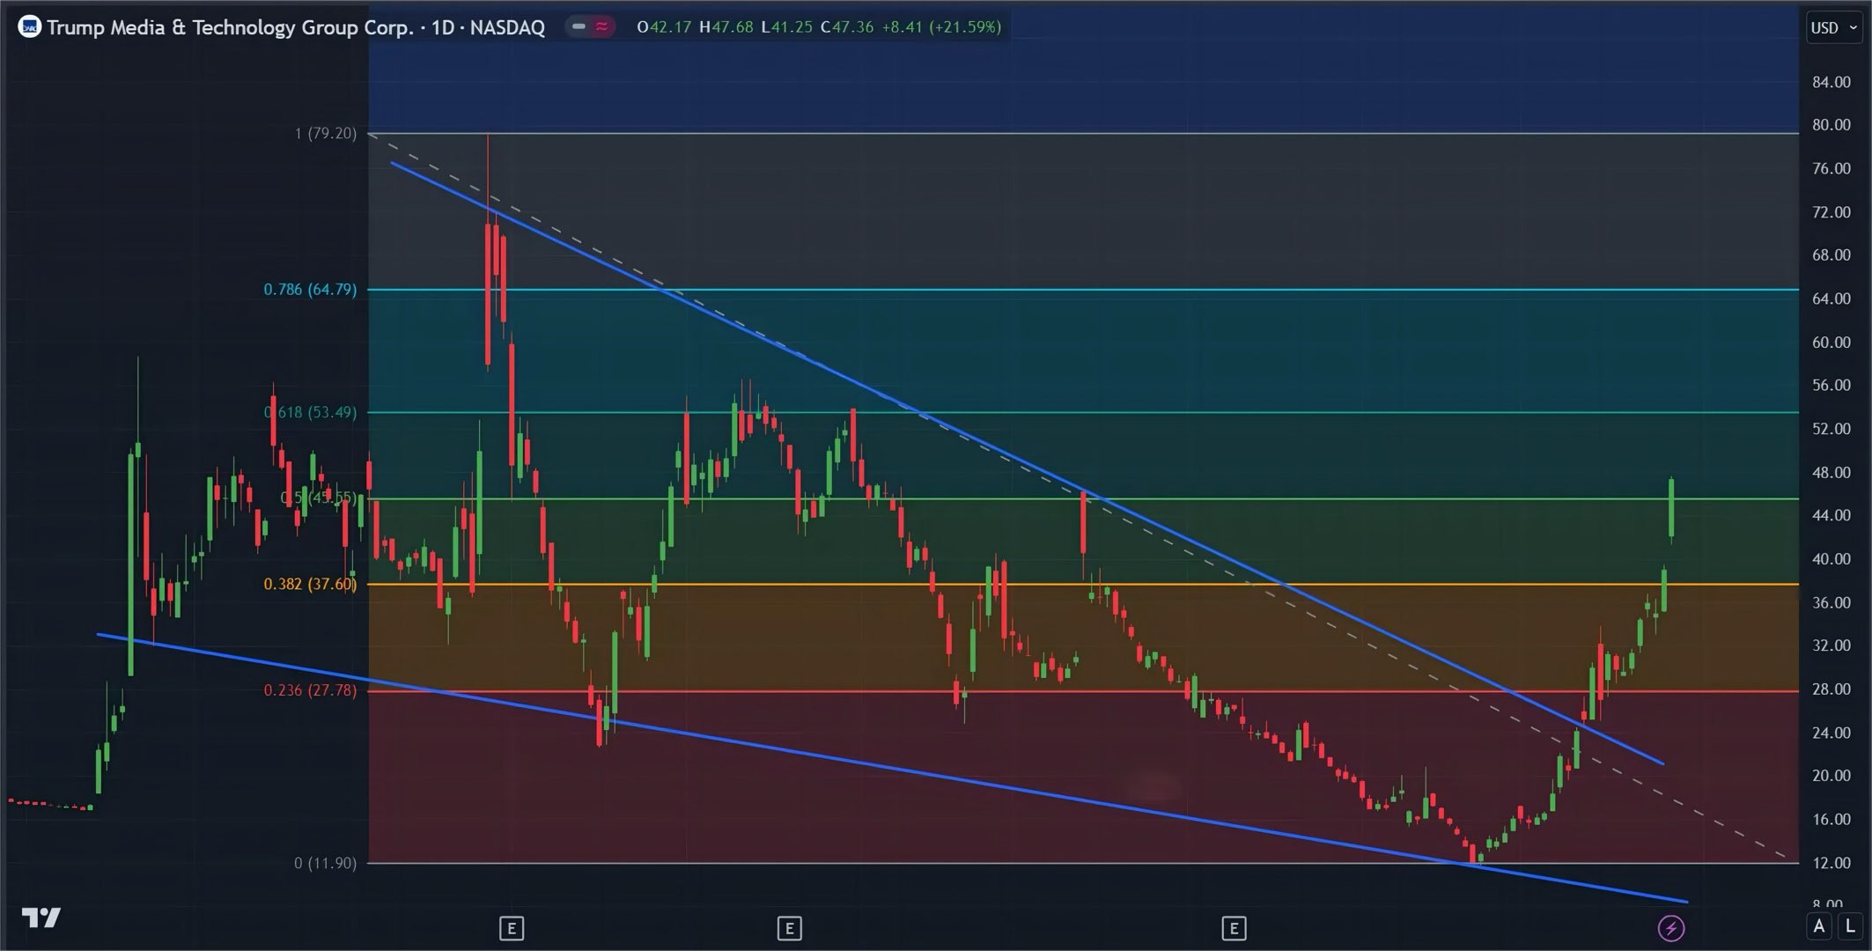The width and height of the screenshot is (1872, 951).
Task: Click the change value +8.41 (+21.59%)
Action: (942, 27)
